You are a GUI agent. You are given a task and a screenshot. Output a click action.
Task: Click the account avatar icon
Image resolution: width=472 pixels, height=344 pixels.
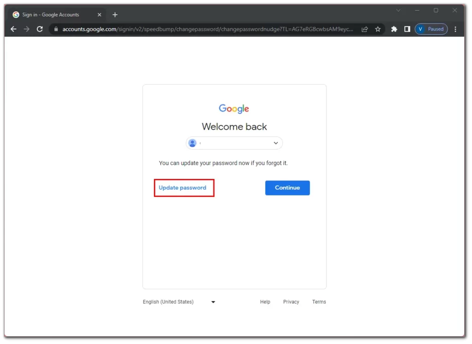(x=193, y=143)
